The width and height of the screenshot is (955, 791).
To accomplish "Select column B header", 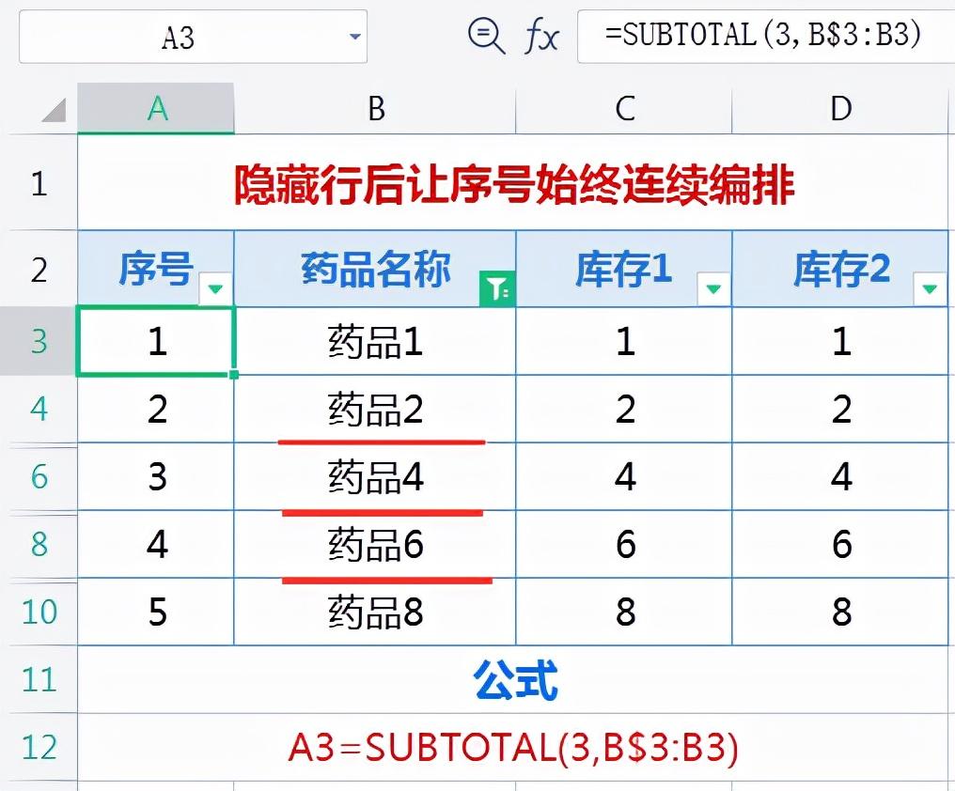I will click(375, 108).
